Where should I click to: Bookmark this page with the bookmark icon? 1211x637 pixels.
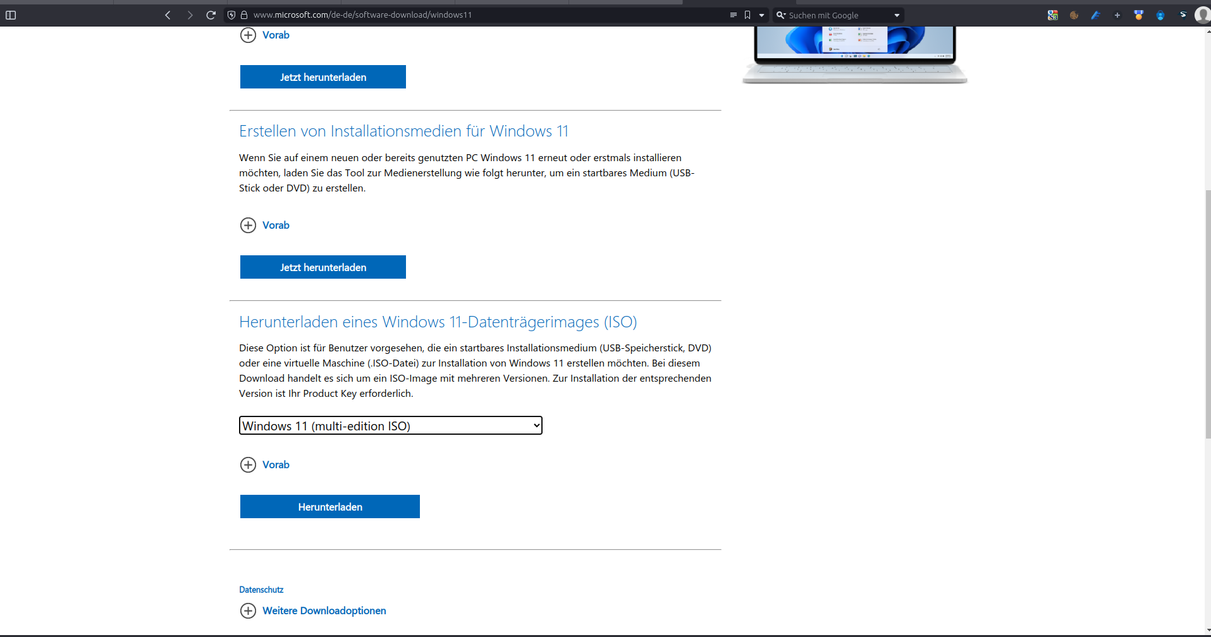click(747, 15)
